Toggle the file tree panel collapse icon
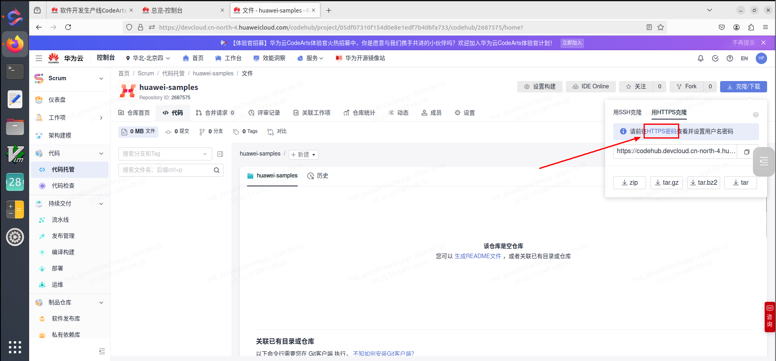Screen dimensions: 776x361 click(x=220, y=154)
